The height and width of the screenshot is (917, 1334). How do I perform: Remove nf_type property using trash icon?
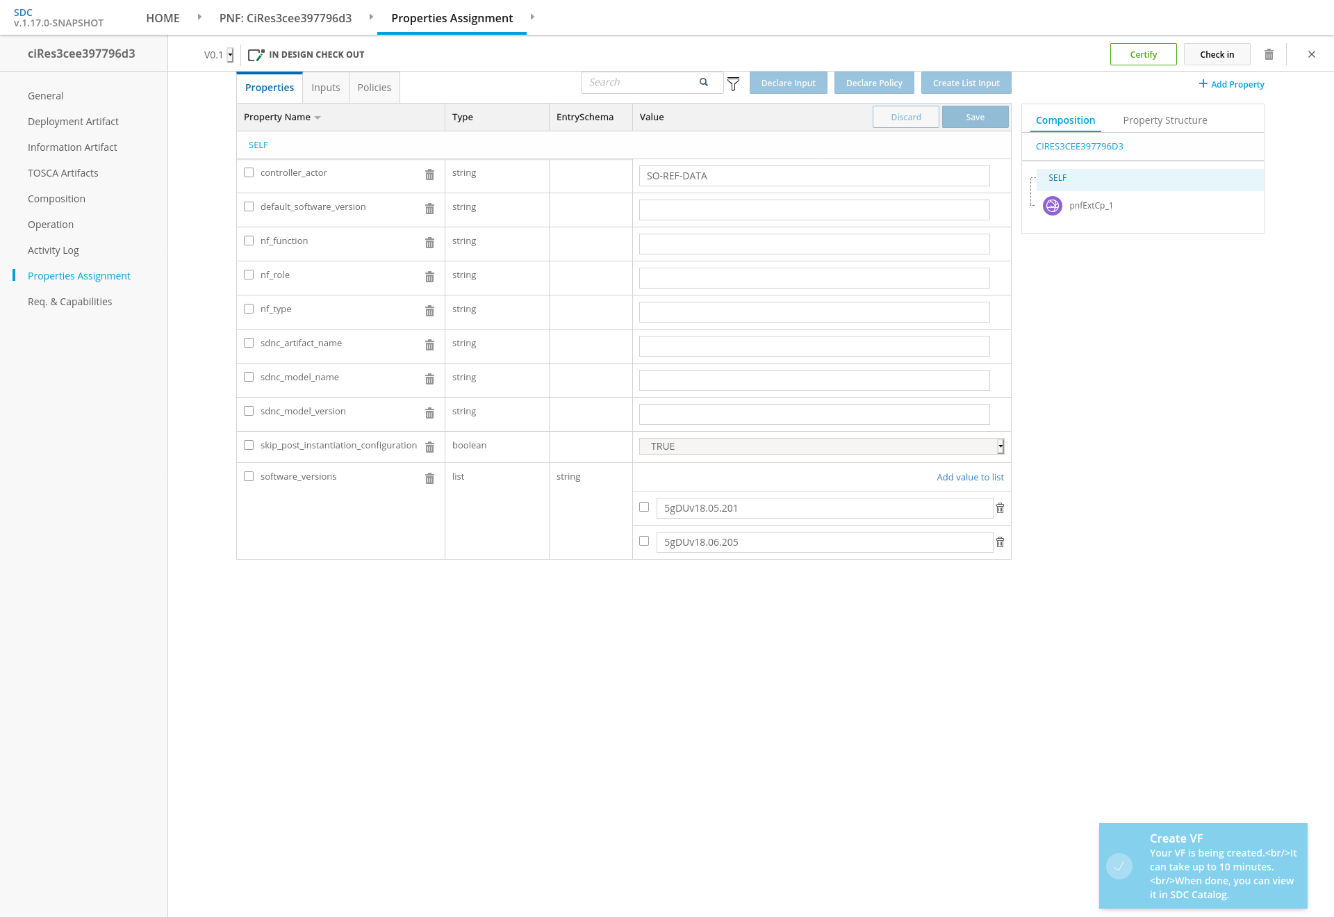(x=429, y=311)
